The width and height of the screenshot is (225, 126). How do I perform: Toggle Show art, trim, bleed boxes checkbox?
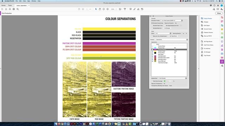tap(152, 36)
